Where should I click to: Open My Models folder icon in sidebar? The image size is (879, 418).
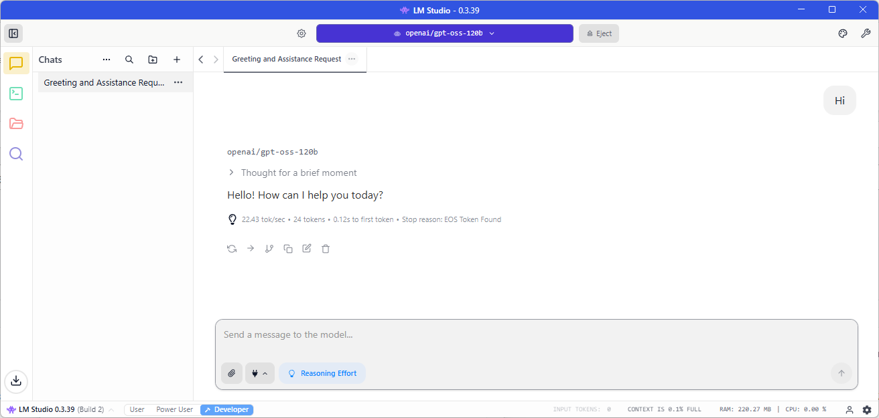click(16, 124)
